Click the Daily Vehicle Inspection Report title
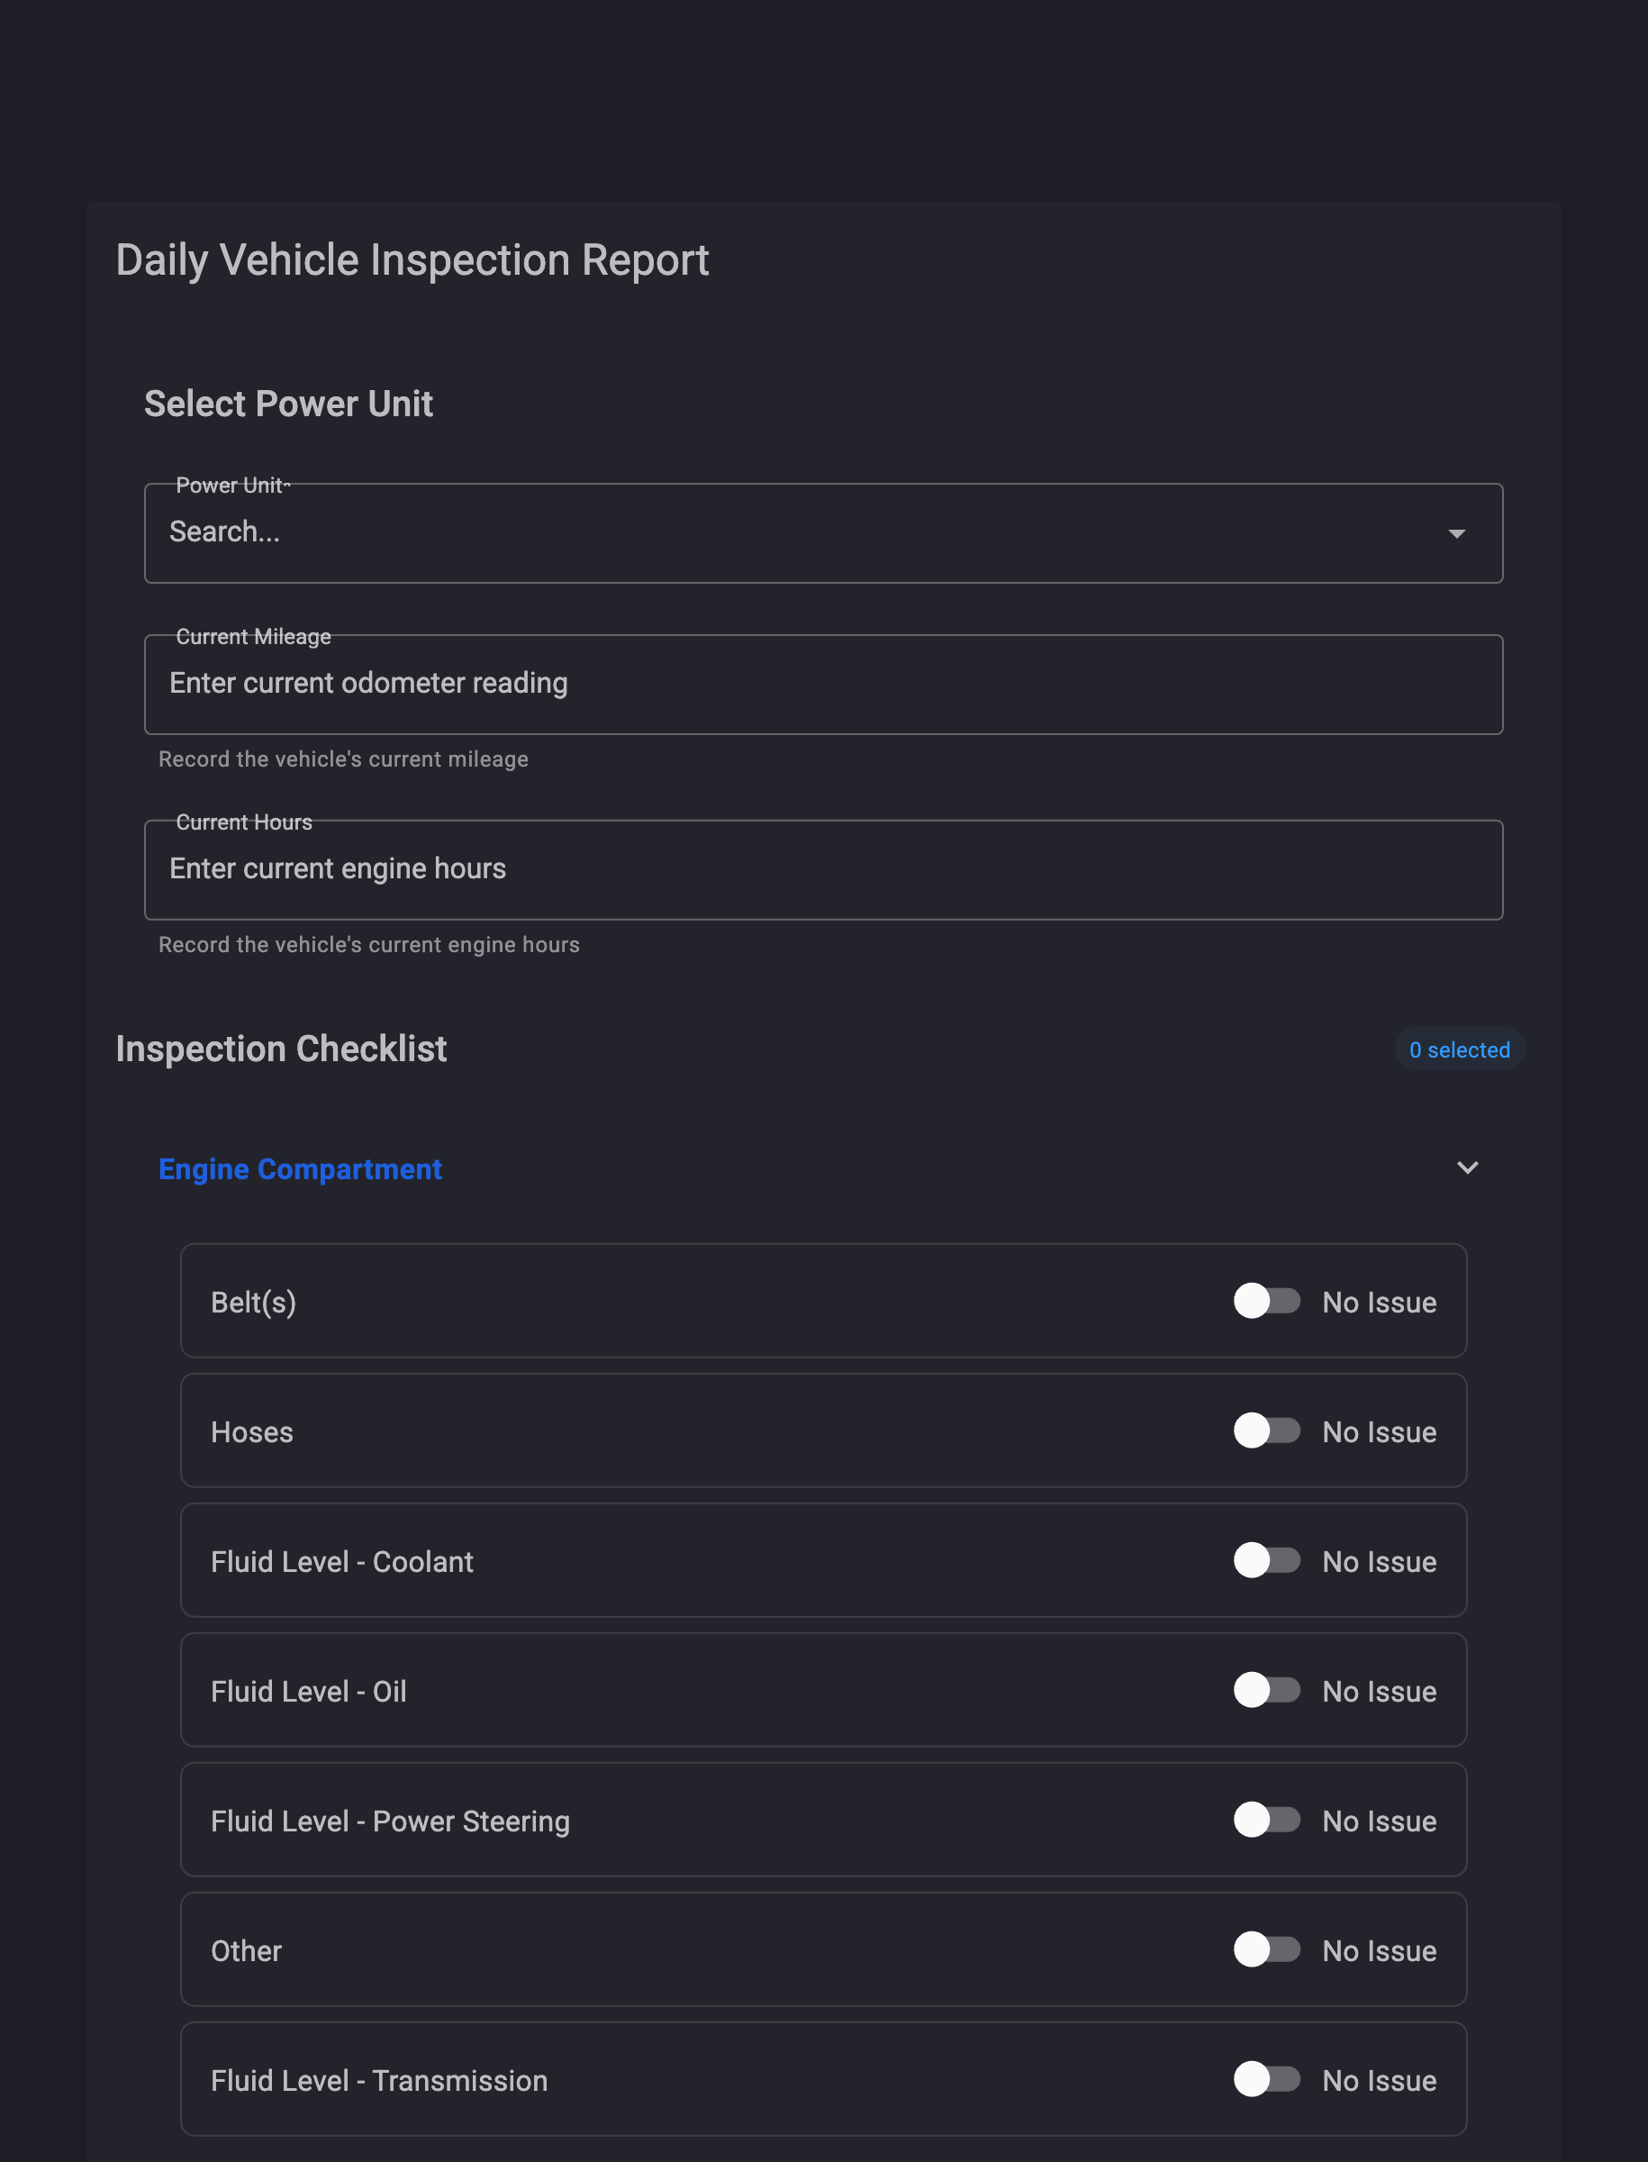Screen dimensions: 1648x2162 click(x=412, y=259)
